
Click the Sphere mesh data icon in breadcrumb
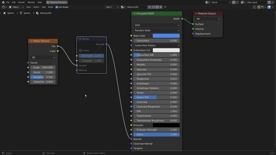21,13
